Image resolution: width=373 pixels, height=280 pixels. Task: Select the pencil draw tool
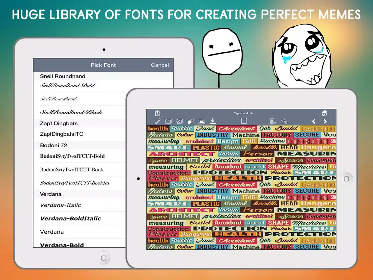pyautogui.click(x=157, y=121)
